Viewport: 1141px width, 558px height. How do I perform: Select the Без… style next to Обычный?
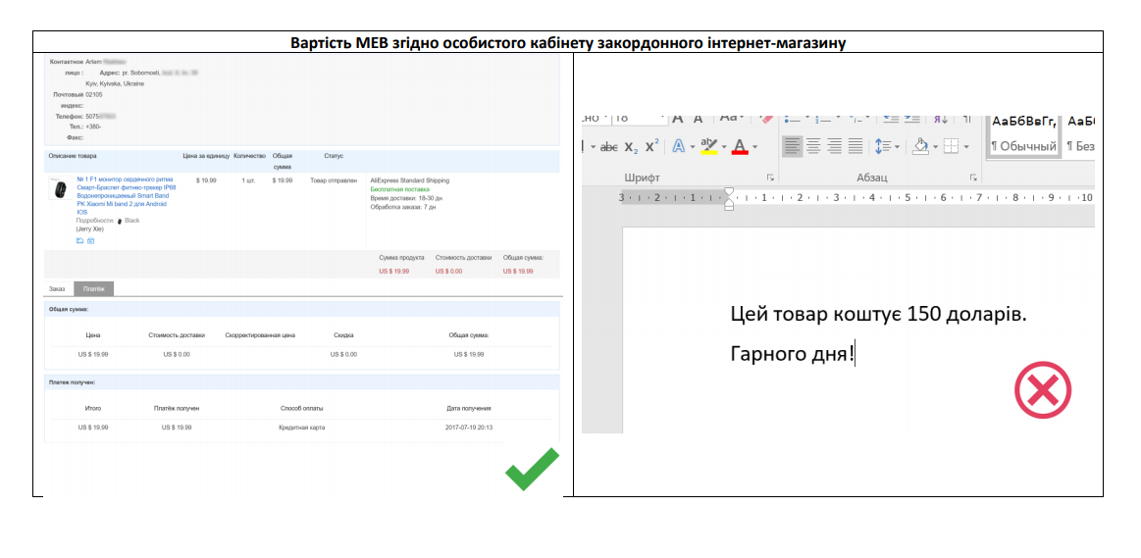(x=1079, y=136)
